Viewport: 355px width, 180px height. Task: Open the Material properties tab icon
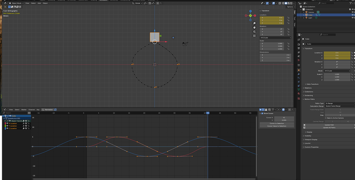[x=299, y=94]
